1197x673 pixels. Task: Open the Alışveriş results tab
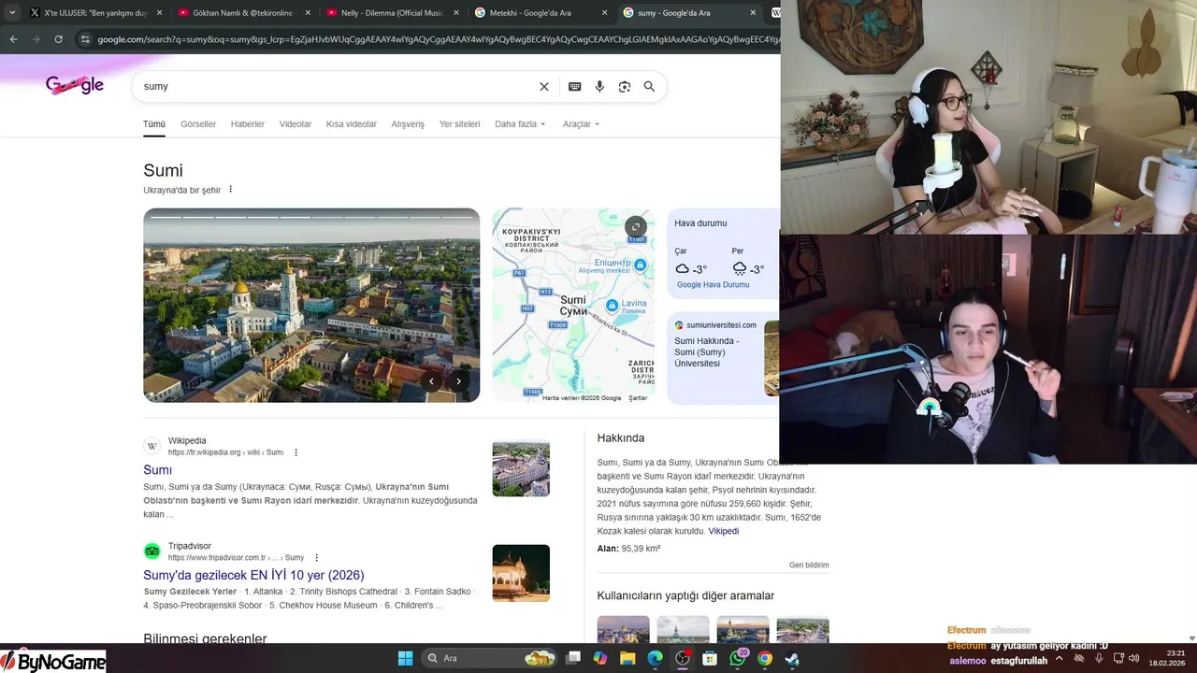tap(408, 124)
